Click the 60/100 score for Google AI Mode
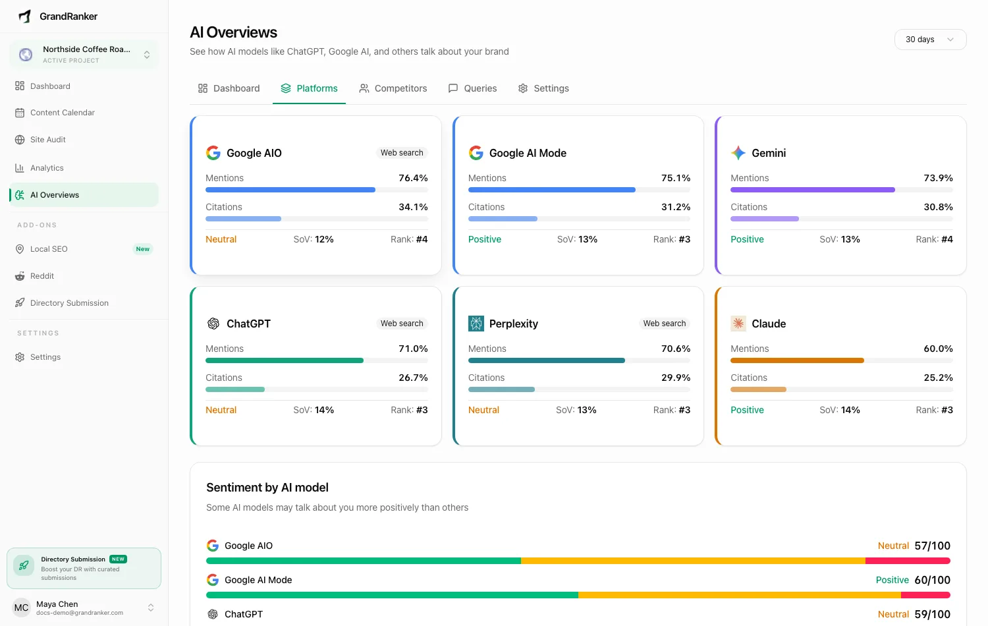This screenshot has height=626, width=988. (932, 580)
